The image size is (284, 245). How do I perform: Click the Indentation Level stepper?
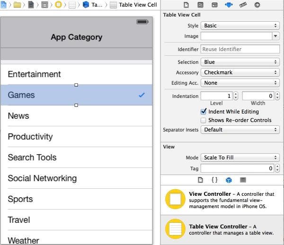click(x=236, y=96)
